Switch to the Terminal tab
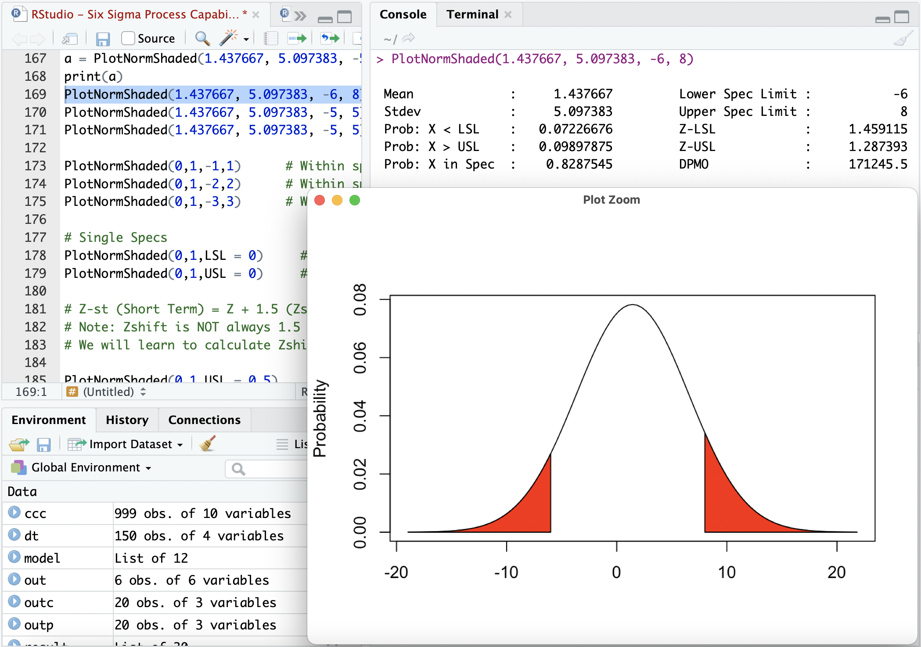This screenshot has height=647, width=921. click(x=472, y=14)
